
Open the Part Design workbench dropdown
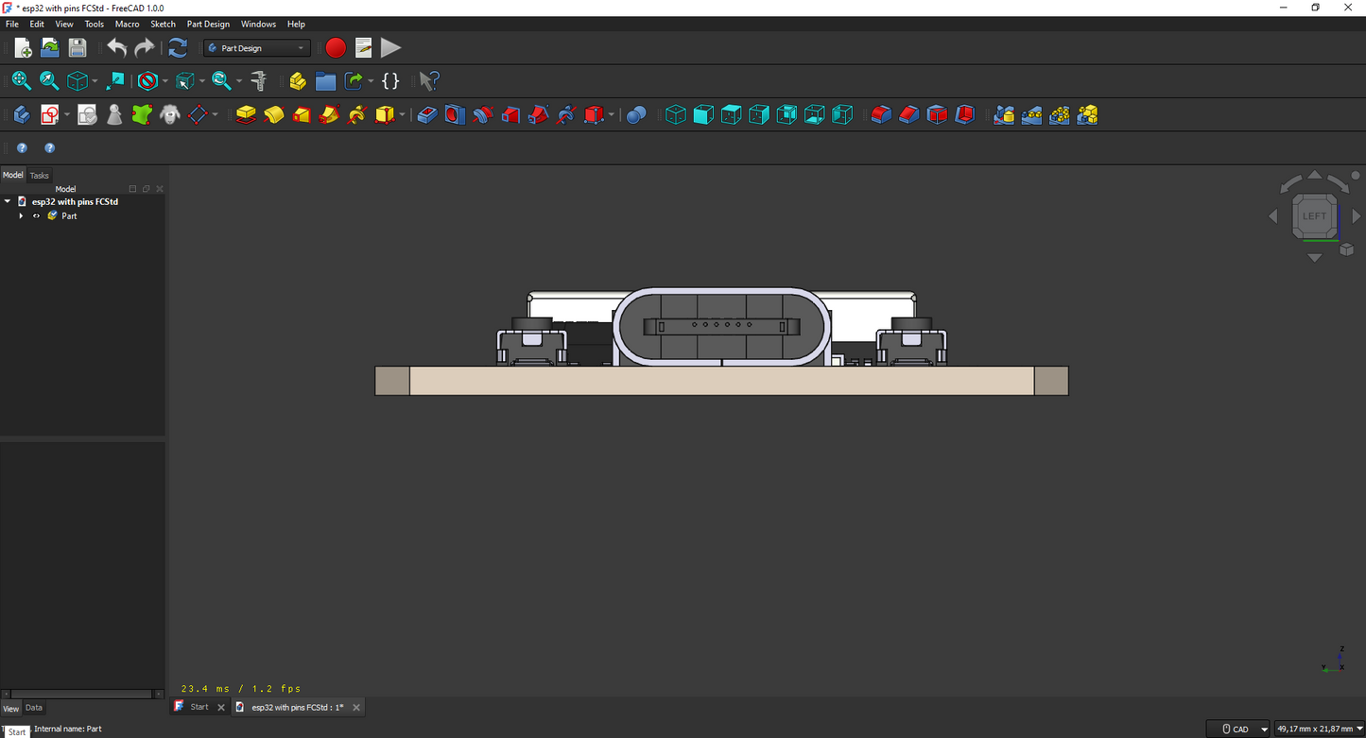click(x=257, y=48)
